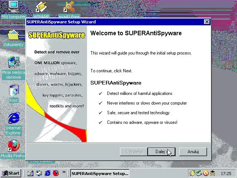The width and height of the screenshot is (237, 178).
Task: Launch Firefox from quick launch bar
Action: tap(56, 173)
